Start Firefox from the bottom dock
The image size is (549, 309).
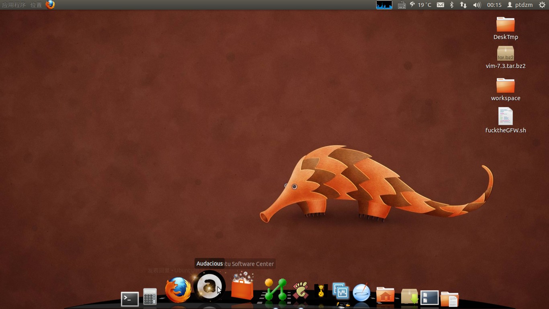click(x=178, y=290)
